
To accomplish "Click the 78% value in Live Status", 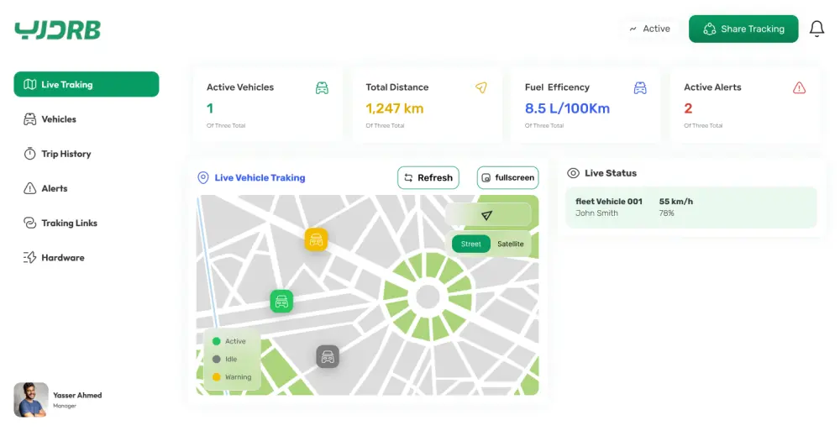I will tap(666, 213).
